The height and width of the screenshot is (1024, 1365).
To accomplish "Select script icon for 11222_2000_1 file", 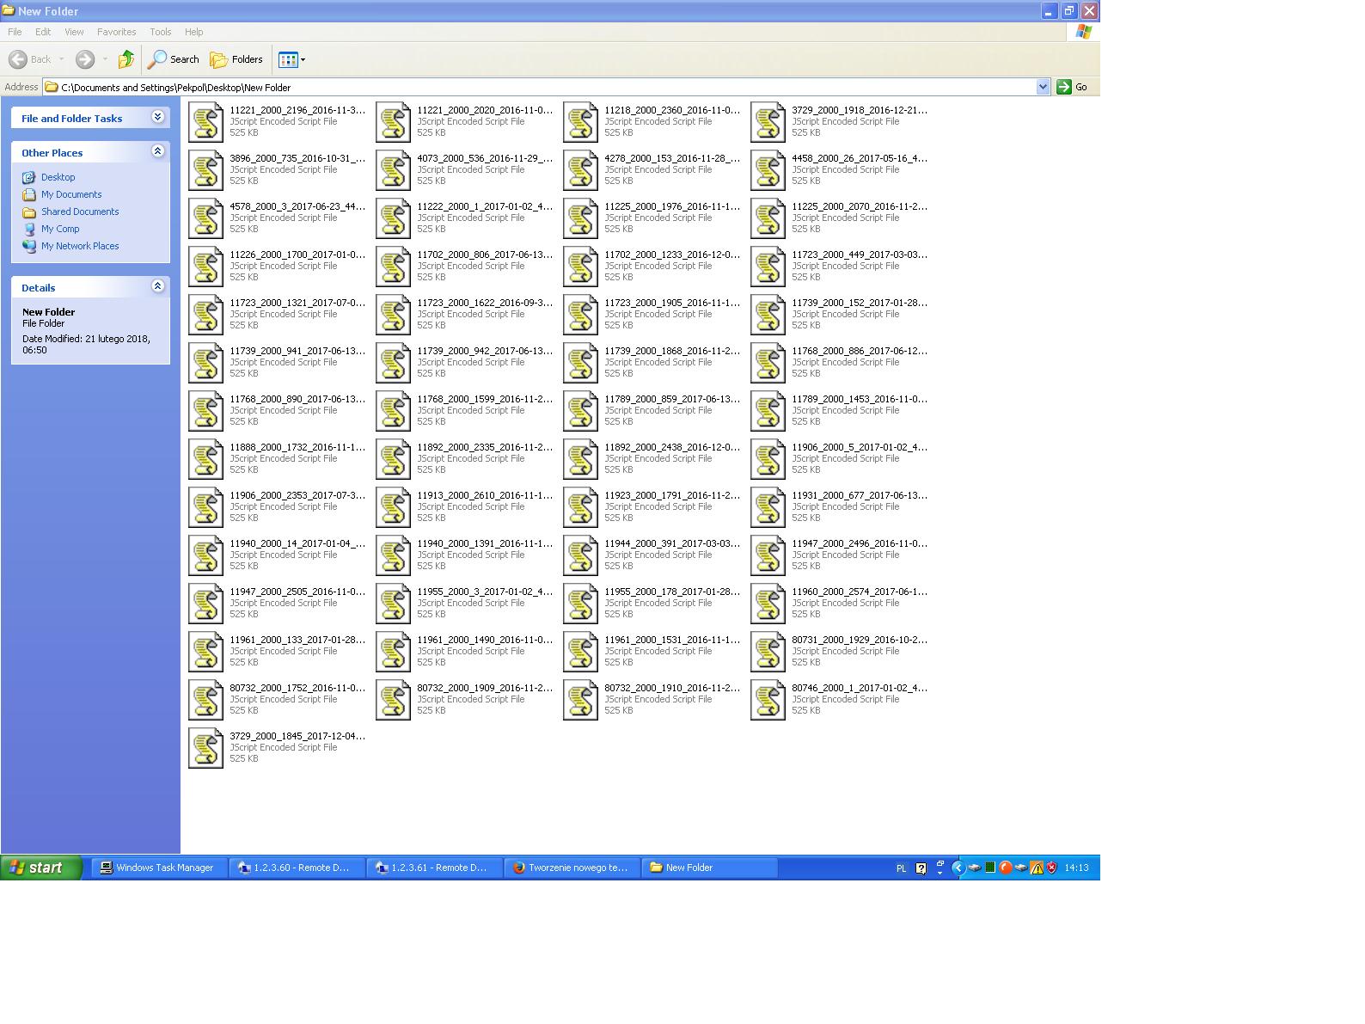I will [393, 218].
